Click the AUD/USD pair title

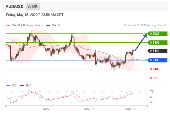click(15, 6)
